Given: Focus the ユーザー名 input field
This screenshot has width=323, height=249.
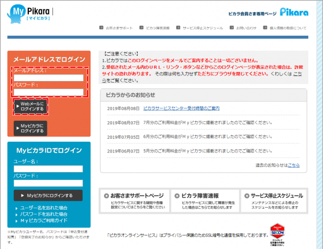Looking at the screenshot, I should click(x=48, y=169).
